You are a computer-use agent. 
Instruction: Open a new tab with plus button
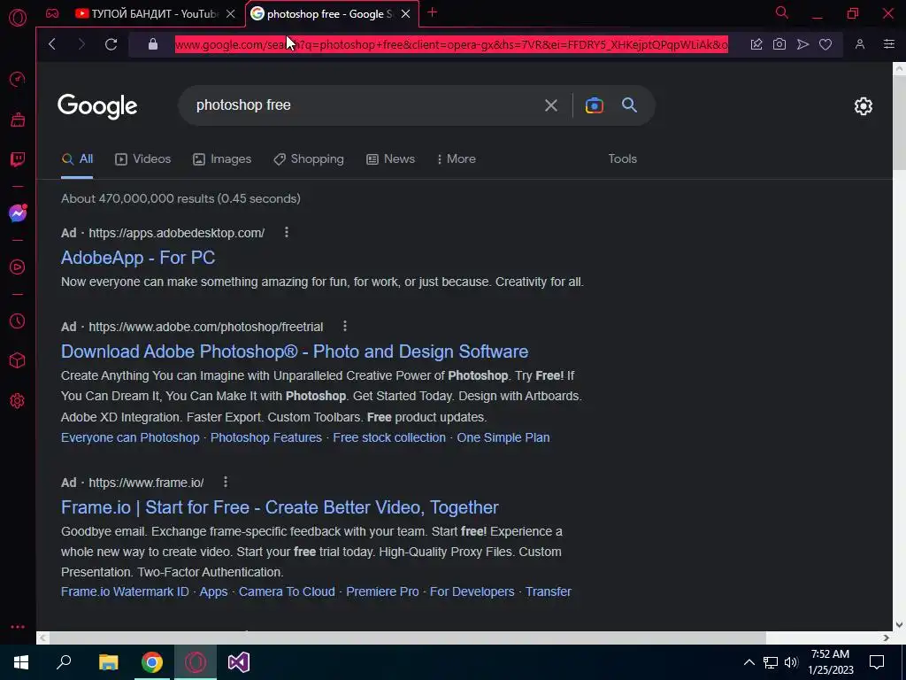pyautogui.click(x=432, y=12)
